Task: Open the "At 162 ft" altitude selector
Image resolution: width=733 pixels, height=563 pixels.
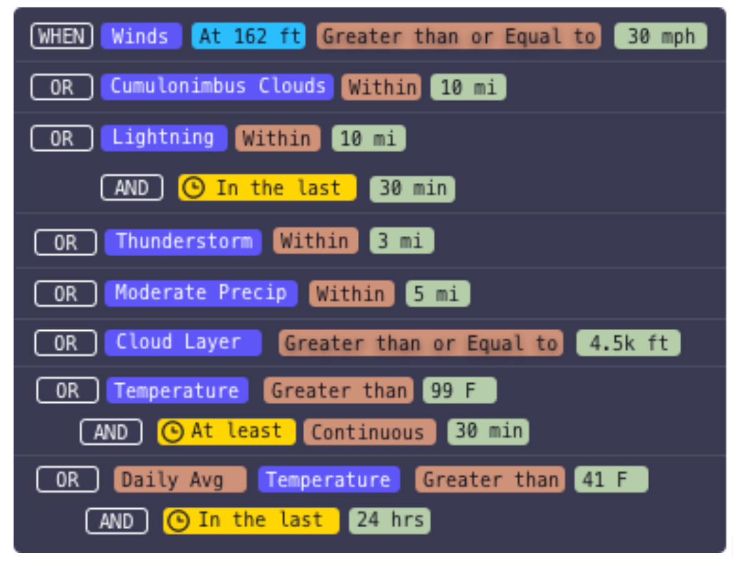Action: coord(248,36)
